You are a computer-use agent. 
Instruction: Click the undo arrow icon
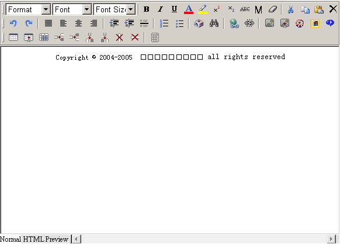(13, 23)
